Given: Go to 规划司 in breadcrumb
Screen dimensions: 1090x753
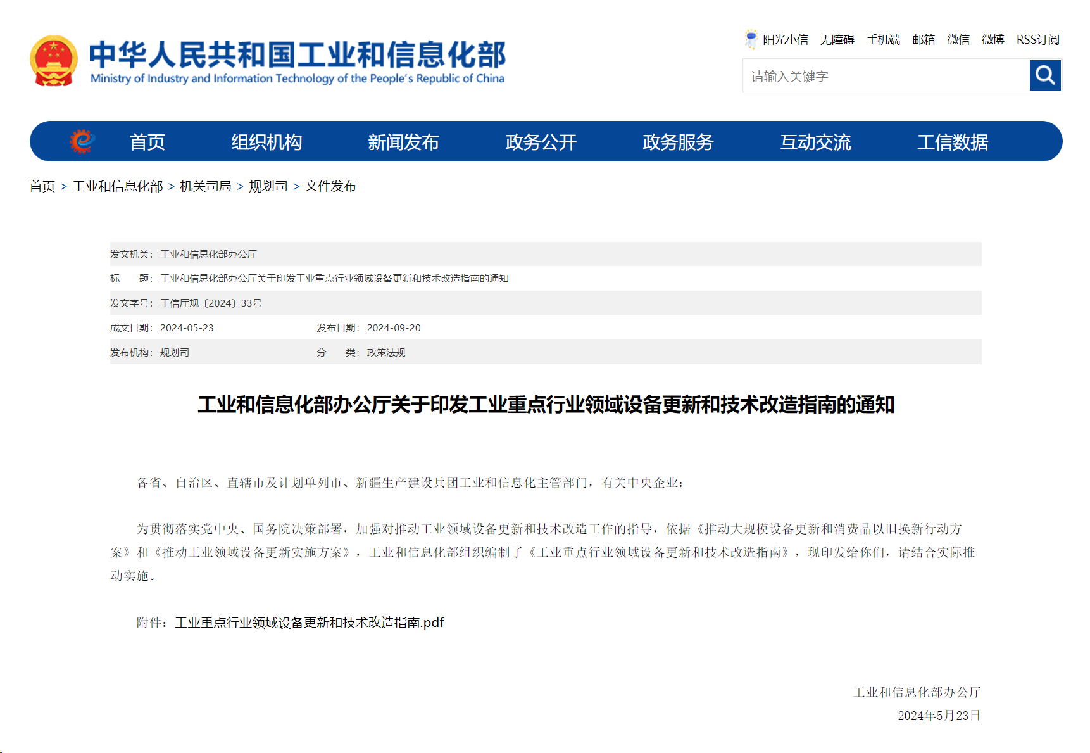Looking at the screenshot, I should coord(268,186).
